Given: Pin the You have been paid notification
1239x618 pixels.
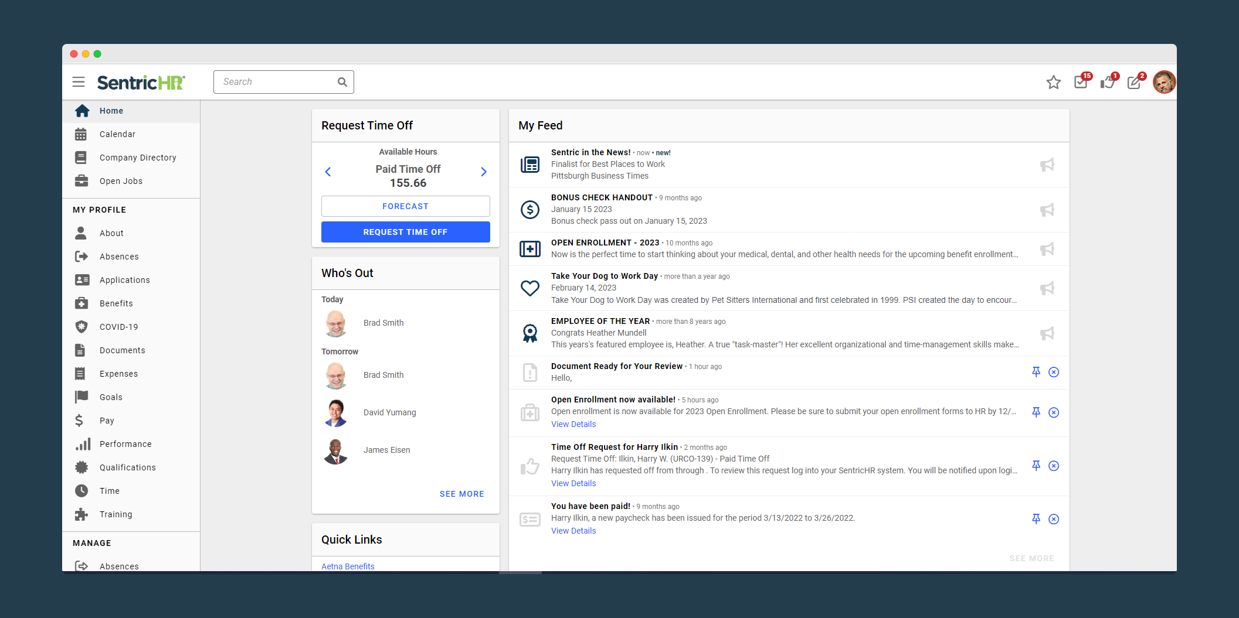Looking at the screenshot, I should pos(1036,519).
